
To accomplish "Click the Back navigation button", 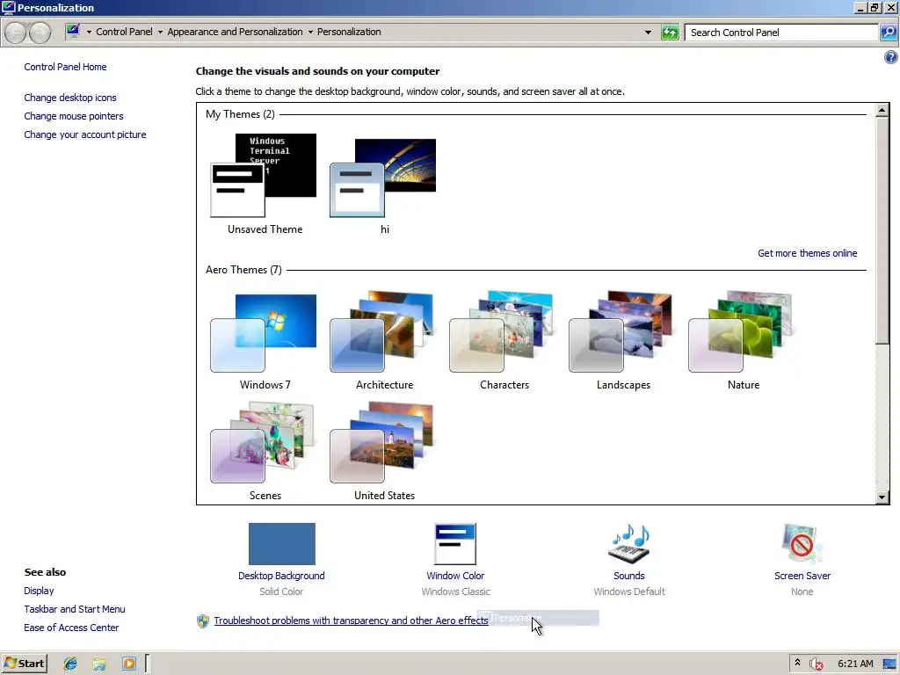I will (16, 33).
